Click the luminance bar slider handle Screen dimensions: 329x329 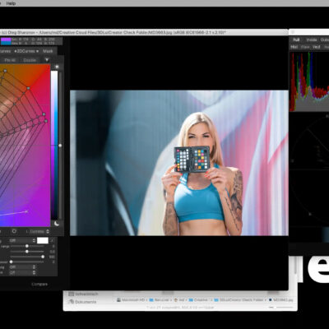(60, 146)
